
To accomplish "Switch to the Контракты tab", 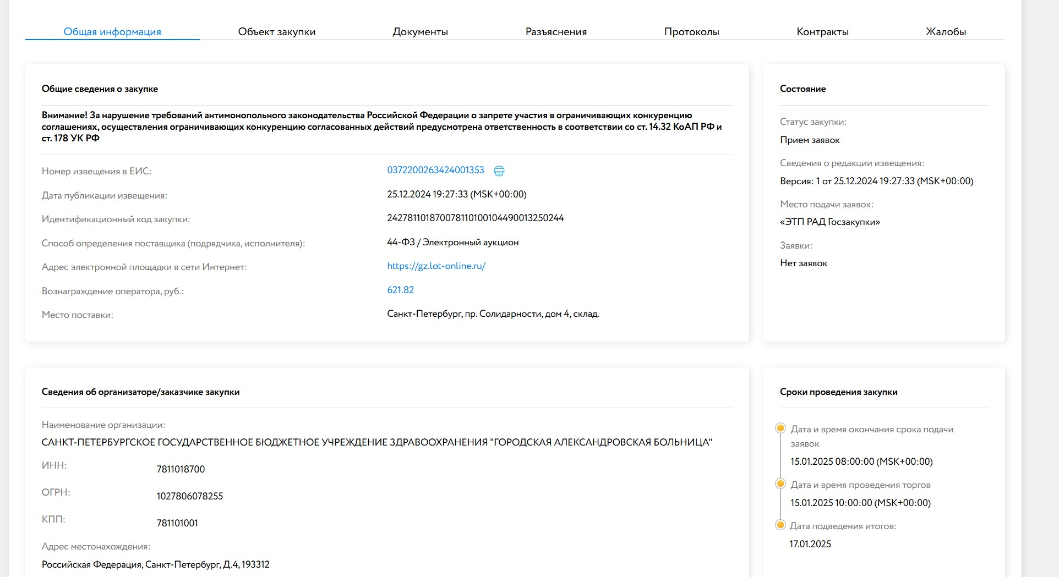I will [x=822, y=32].
